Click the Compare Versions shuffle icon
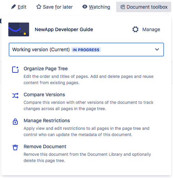 coord(15,96)
